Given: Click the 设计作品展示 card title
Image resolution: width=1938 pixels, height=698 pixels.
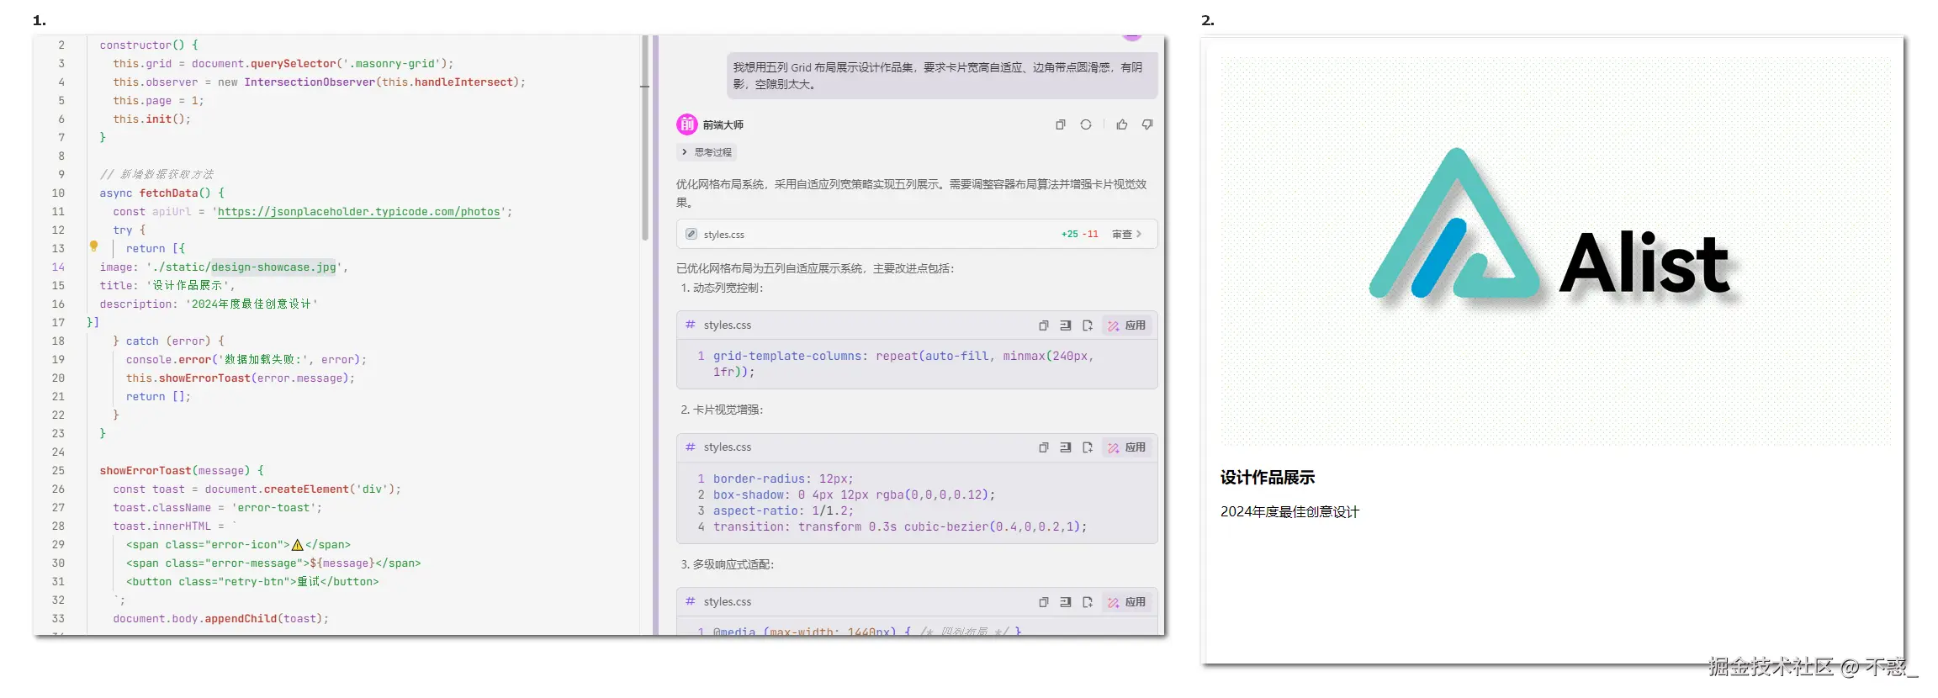Looking at the screenshot, I should click(1268, 478).
